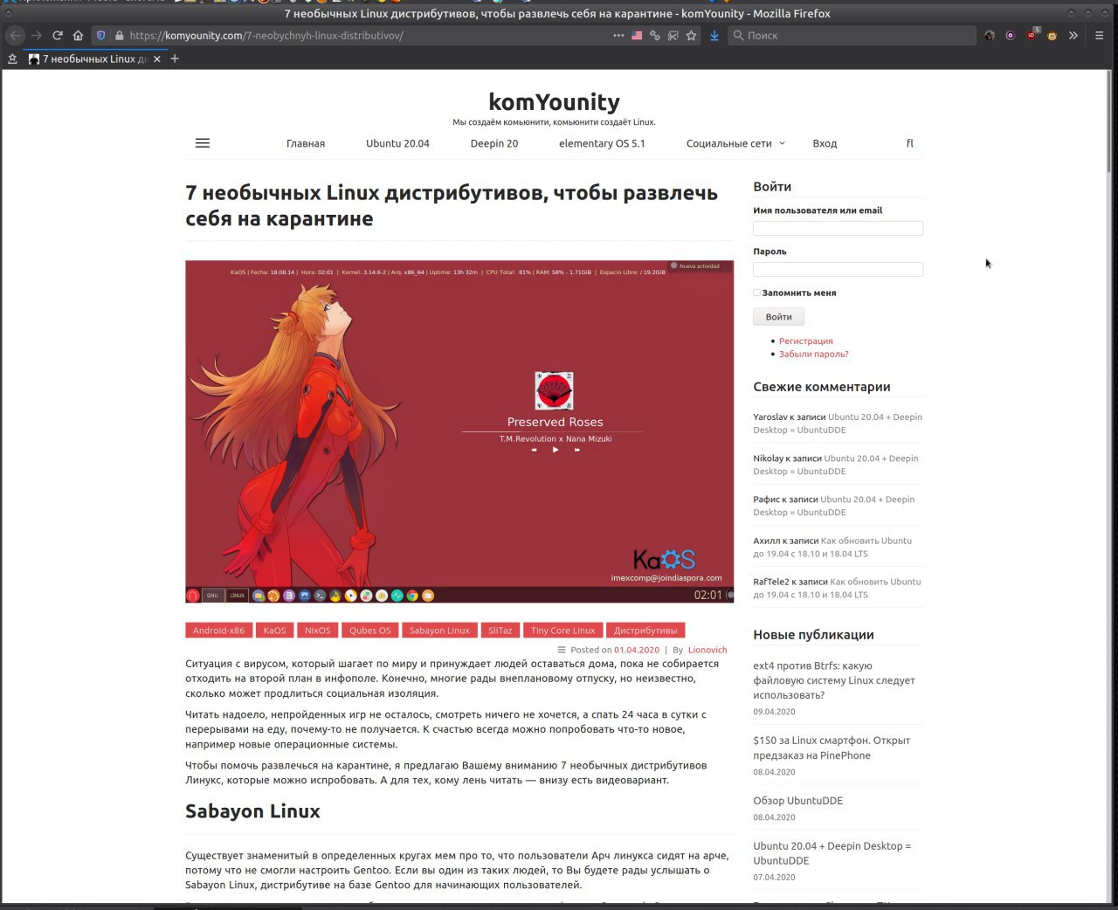Screen dimensions: 1118x910
Task: Open the Ubuntu 20.04 menu item
Action: (397, 143)
